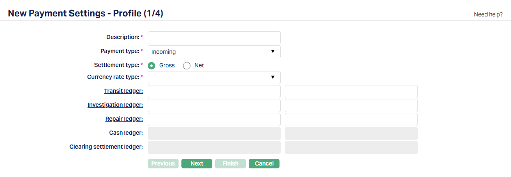Image resolution: width=511 pixels, height=177 pixels.
Task: Focus the second Transit ledger field
Action: click(351, 92)
